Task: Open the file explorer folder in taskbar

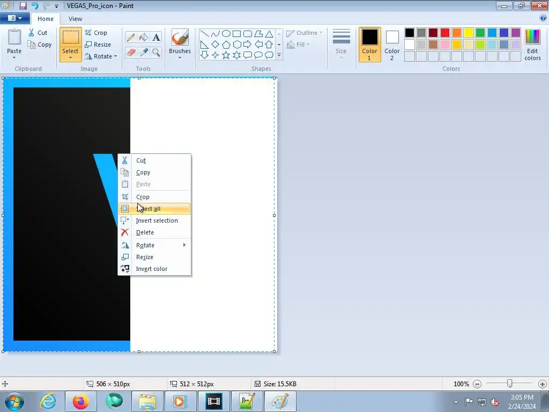Action: [x=147, y=401]
